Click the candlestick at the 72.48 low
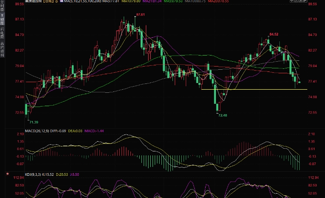325x198 pixels. (217, 107)
